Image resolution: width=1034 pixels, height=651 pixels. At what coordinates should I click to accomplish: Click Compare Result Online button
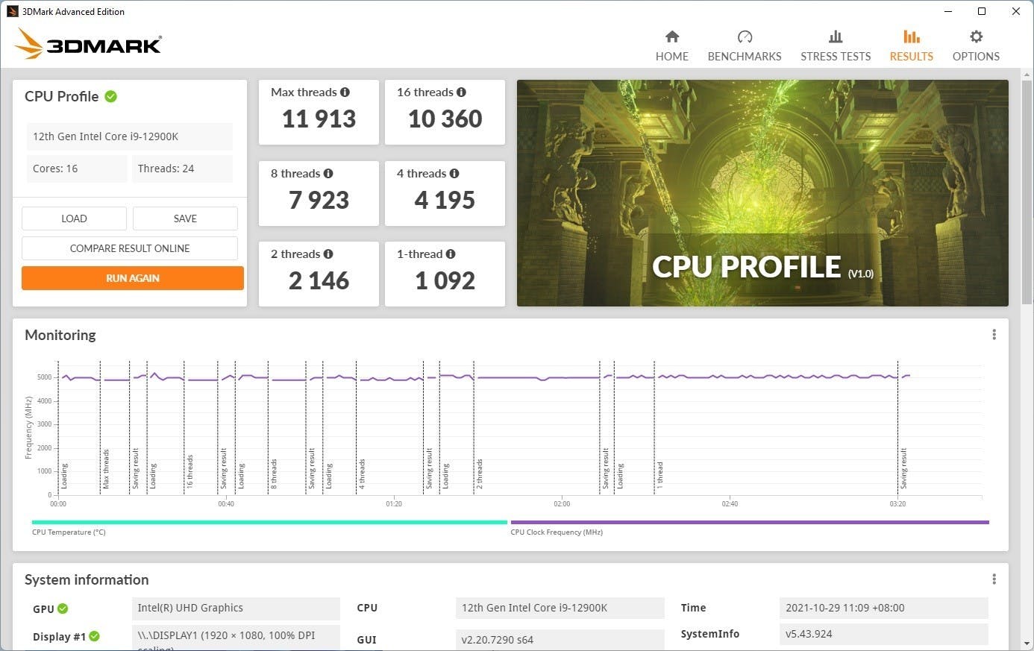click(130, 248)
